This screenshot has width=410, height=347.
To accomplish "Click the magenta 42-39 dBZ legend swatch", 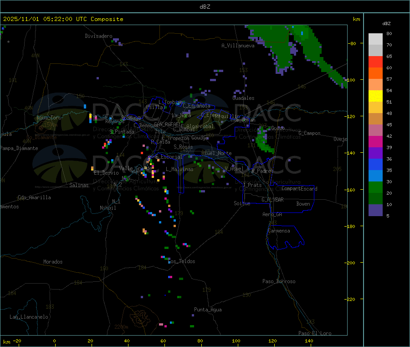I will tap(375, 141).
